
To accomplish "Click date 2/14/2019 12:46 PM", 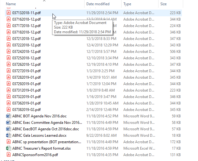I will point(102,110).
